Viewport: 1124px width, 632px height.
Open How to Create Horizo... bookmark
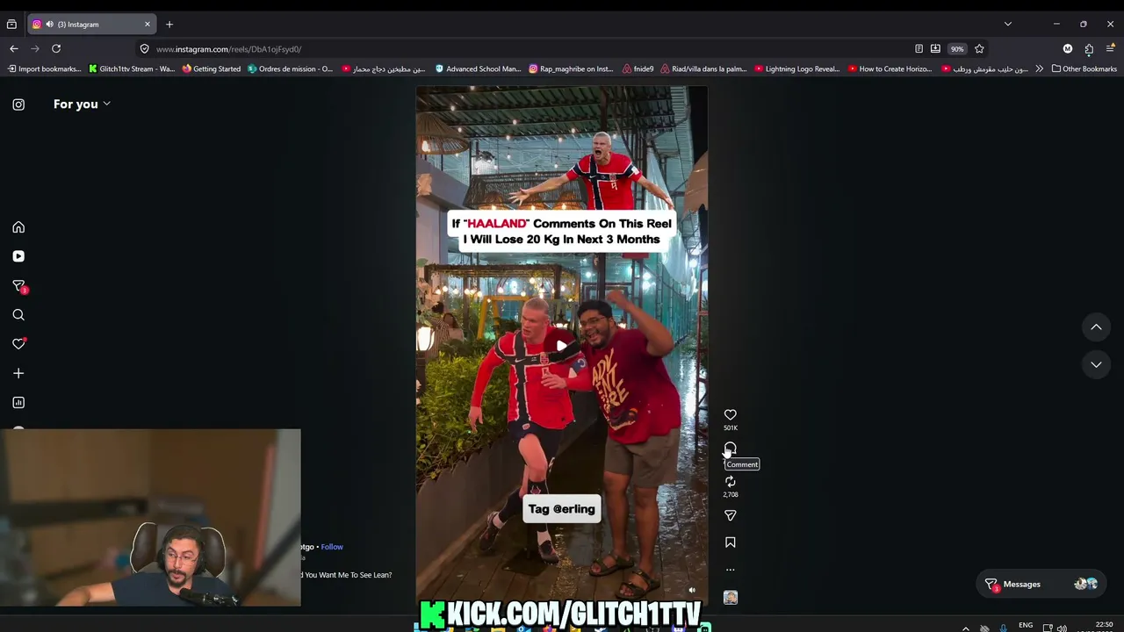pyautogui.click(x=890, y=68)
